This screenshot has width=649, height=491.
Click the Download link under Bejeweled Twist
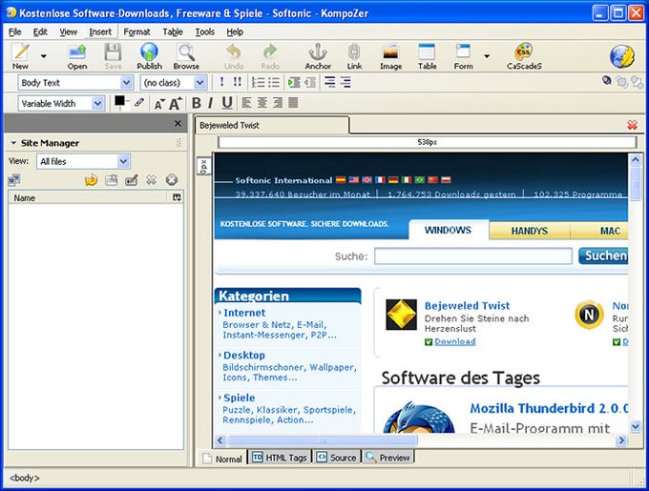pyautogui.click(x=455, y=341)
